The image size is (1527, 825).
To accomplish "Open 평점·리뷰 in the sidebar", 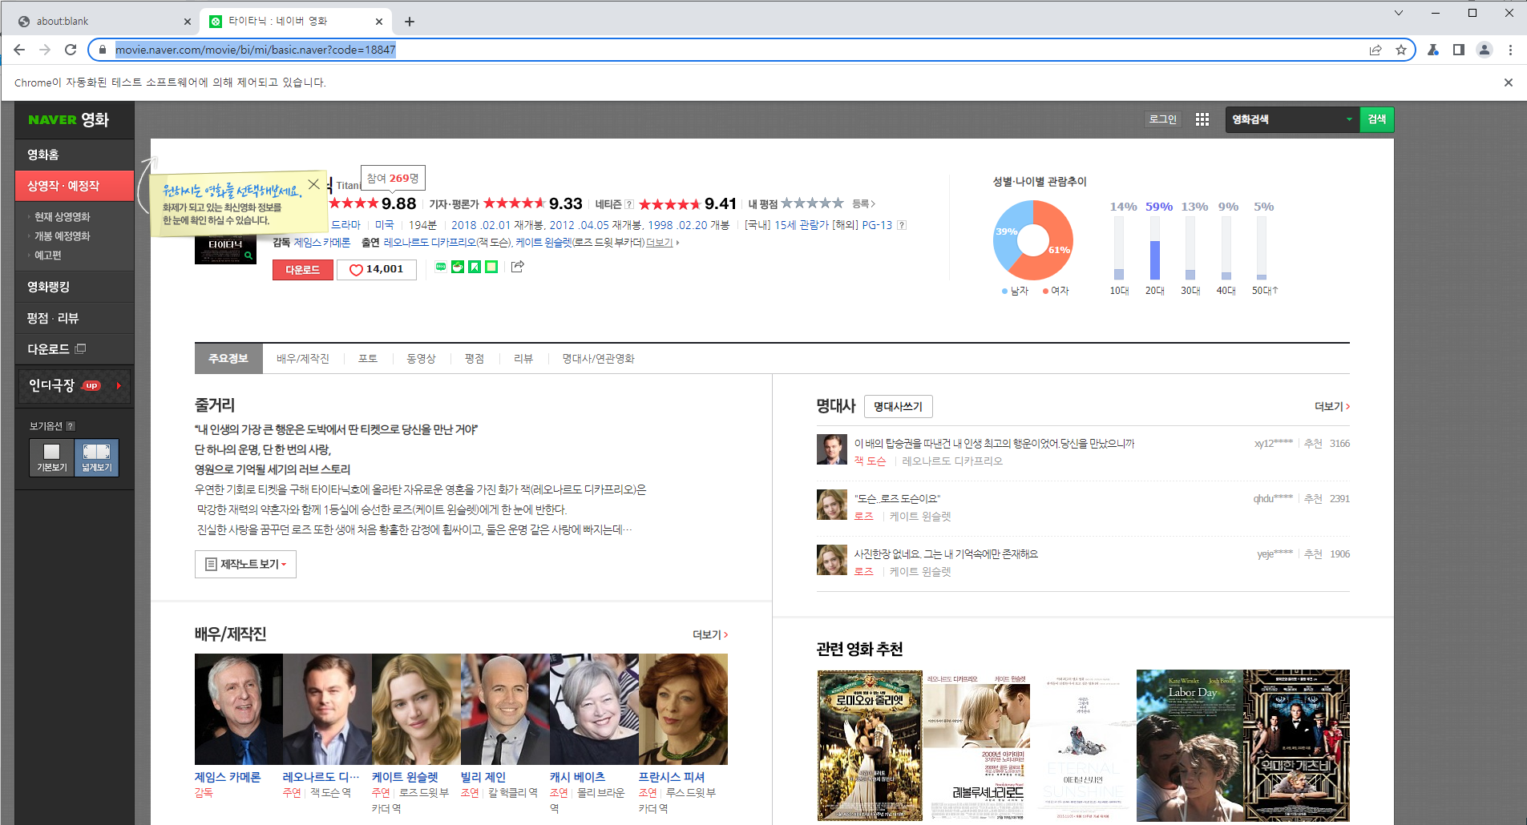I will pos(75,318).
